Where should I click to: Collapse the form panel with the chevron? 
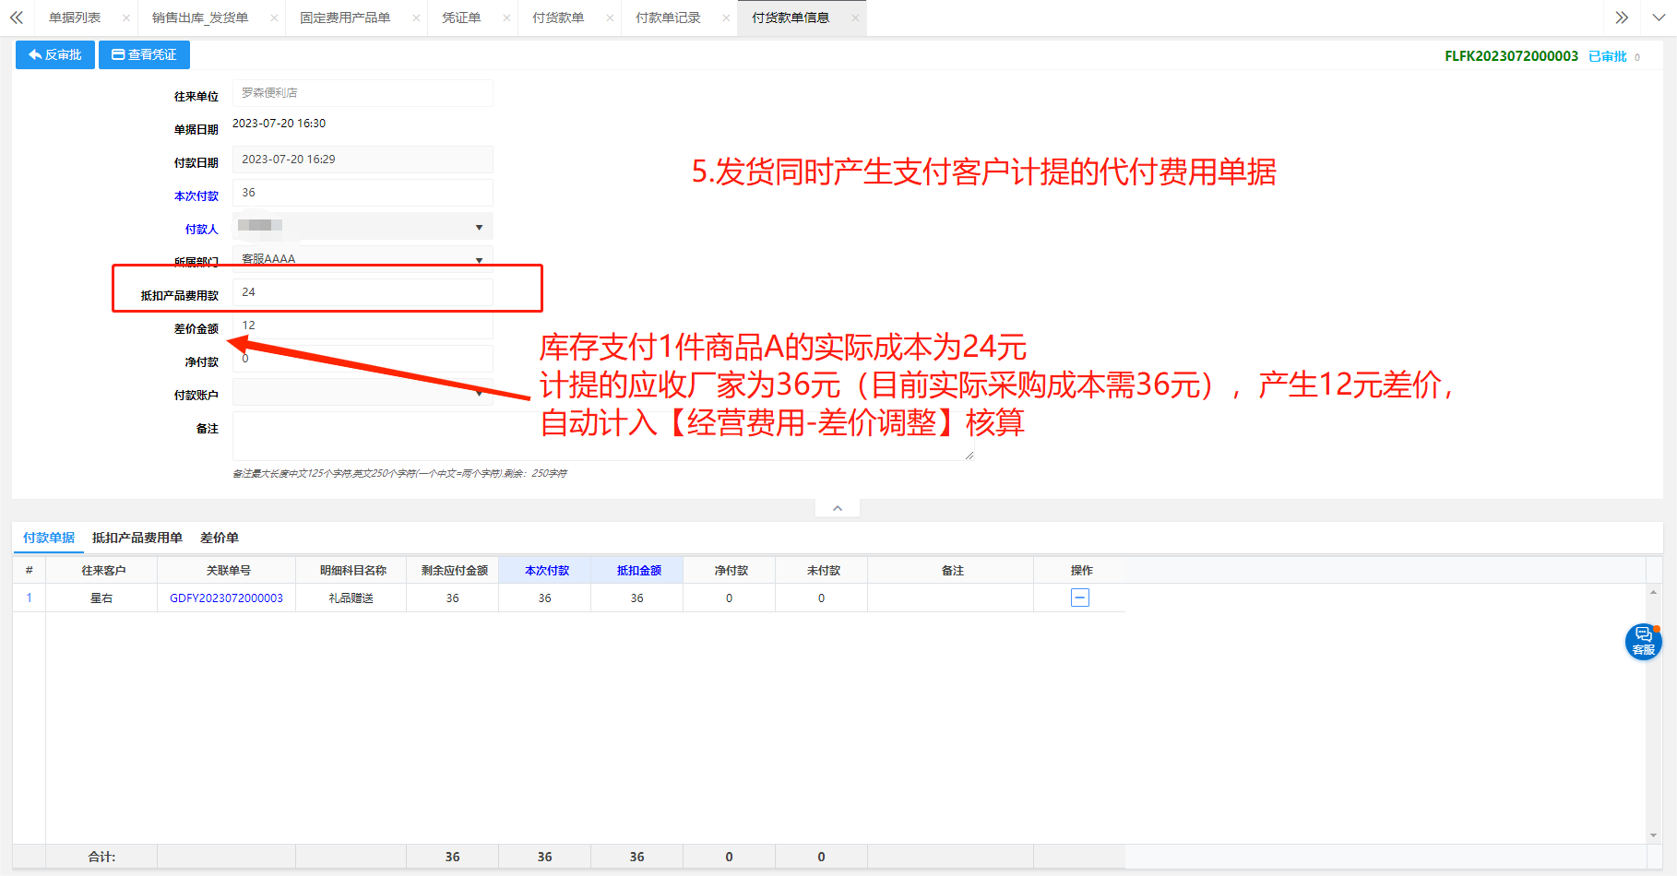click(x=838, y=508)
